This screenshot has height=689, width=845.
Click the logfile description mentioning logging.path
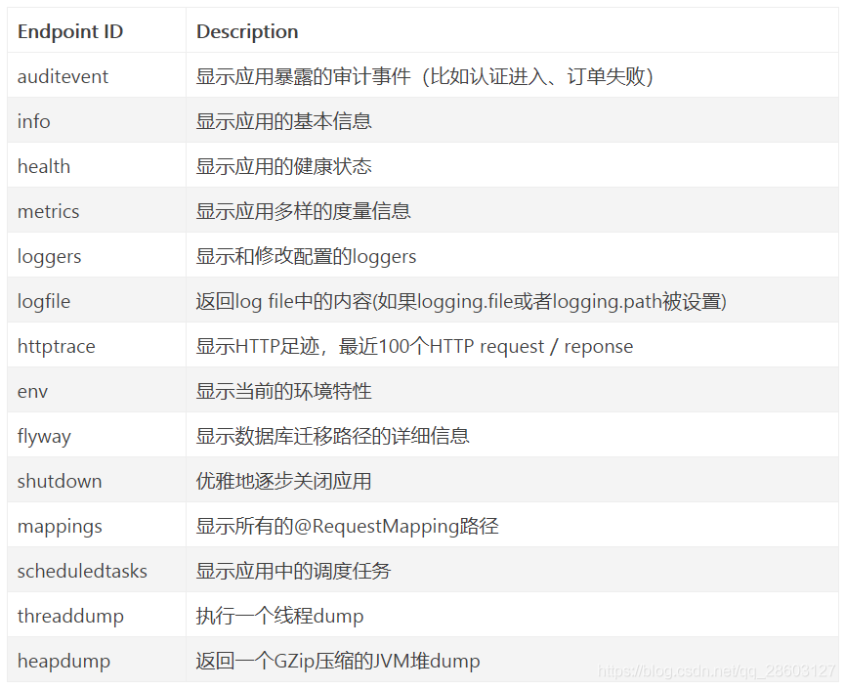461,301
